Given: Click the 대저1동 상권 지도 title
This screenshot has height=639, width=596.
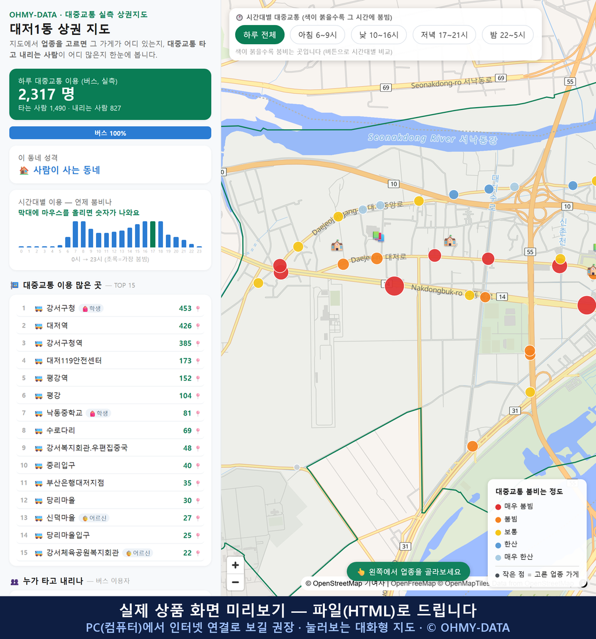Looking at the screenshot, I should (x=60, y=29).
